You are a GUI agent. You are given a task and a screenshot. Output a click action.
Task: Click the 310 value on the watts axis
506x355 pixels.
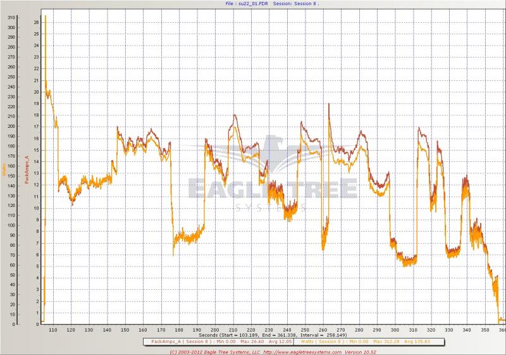click(x=11, y=17)
